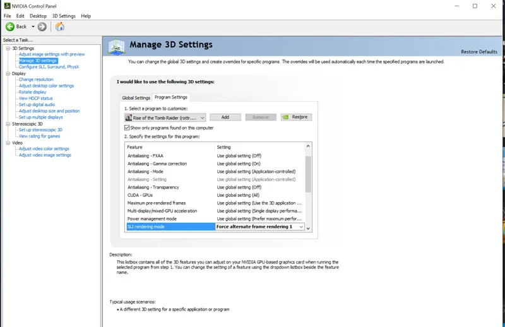Open the SLI rendering mode setting dropdown
Screen dimensions: 505x327
point(301,227)
